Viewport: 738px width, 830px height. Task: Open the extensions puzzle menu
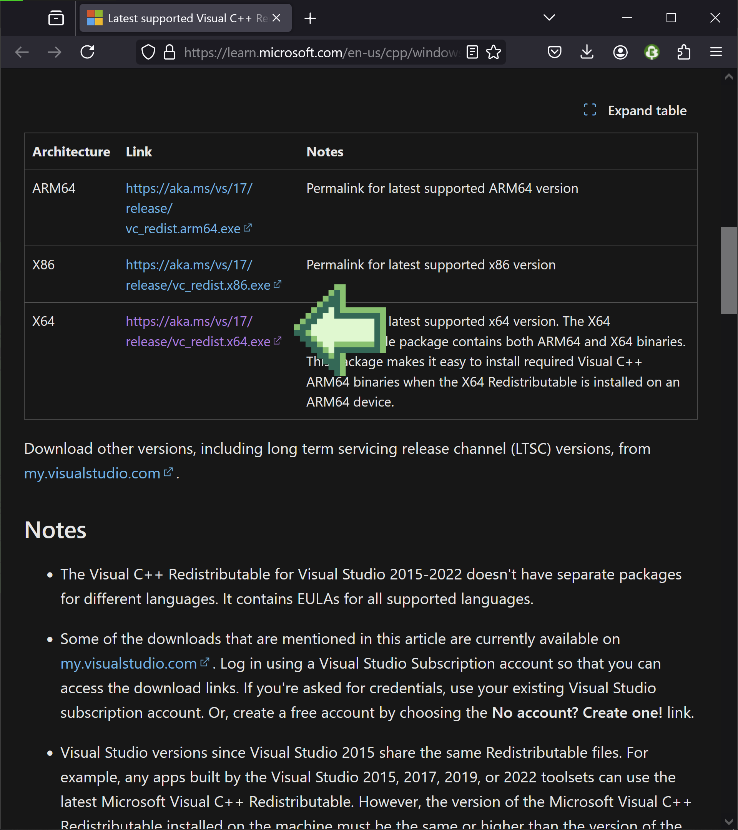click(684, 52)
